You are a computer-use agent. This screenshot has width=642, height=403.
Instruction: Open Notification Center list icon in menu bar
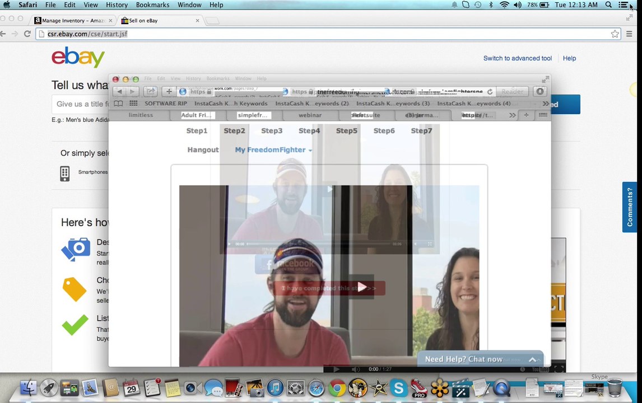[623, 5]
